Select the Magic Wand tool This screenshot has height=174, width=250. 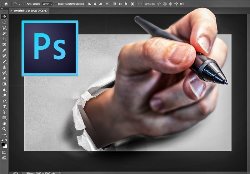pos(4,33)
